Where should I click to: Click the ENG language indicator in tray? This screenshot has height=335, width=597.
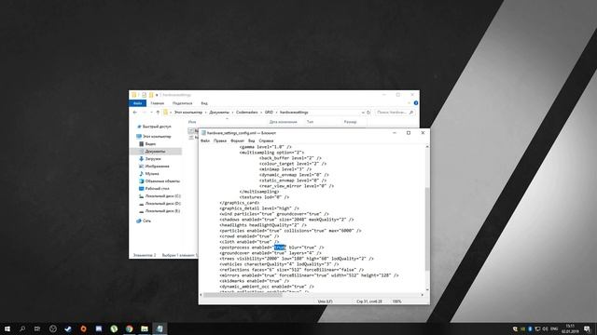point(554,328)
